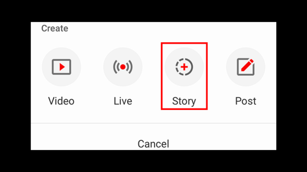Click the red dot inside Live icon

[x=123, y=67]
